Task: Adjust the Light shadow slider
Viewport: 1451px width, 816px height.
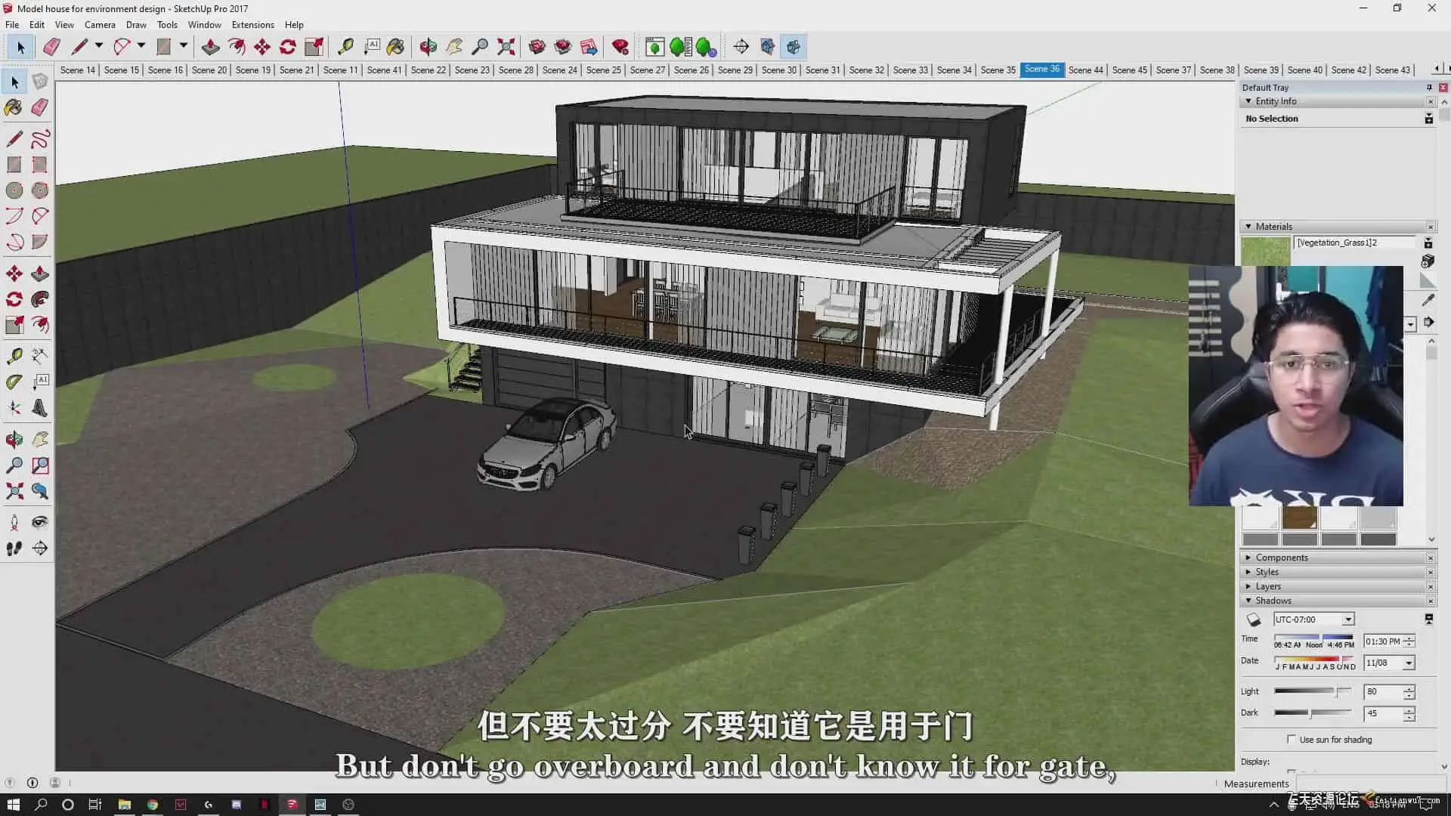Action: click(x=1338, y=691)
